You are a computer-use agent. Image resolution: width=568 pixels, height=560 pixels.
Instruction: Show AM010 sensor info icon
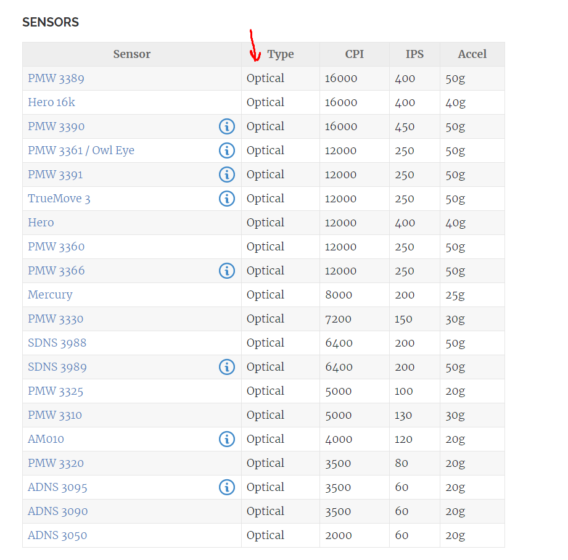[x=227, y=439]
